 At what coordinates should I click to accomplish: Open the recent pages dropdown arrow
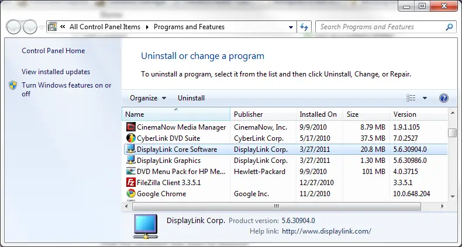[42, 27]
